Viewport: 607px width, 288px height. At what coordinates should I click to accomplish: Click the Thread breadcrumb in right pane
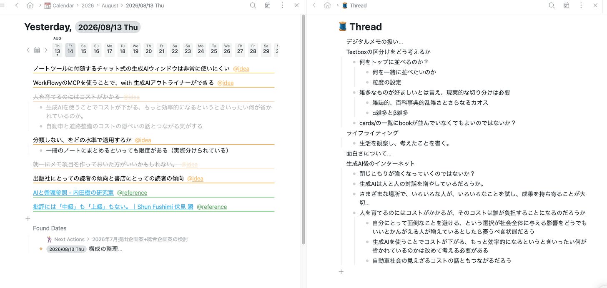coord(354,5)
